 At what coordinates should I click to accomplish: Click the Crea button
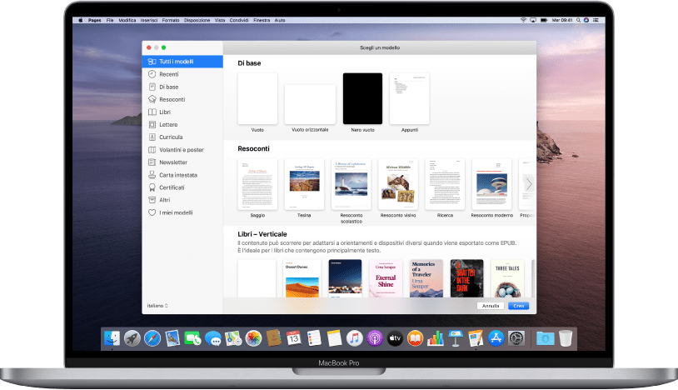[x=517, y=306]
